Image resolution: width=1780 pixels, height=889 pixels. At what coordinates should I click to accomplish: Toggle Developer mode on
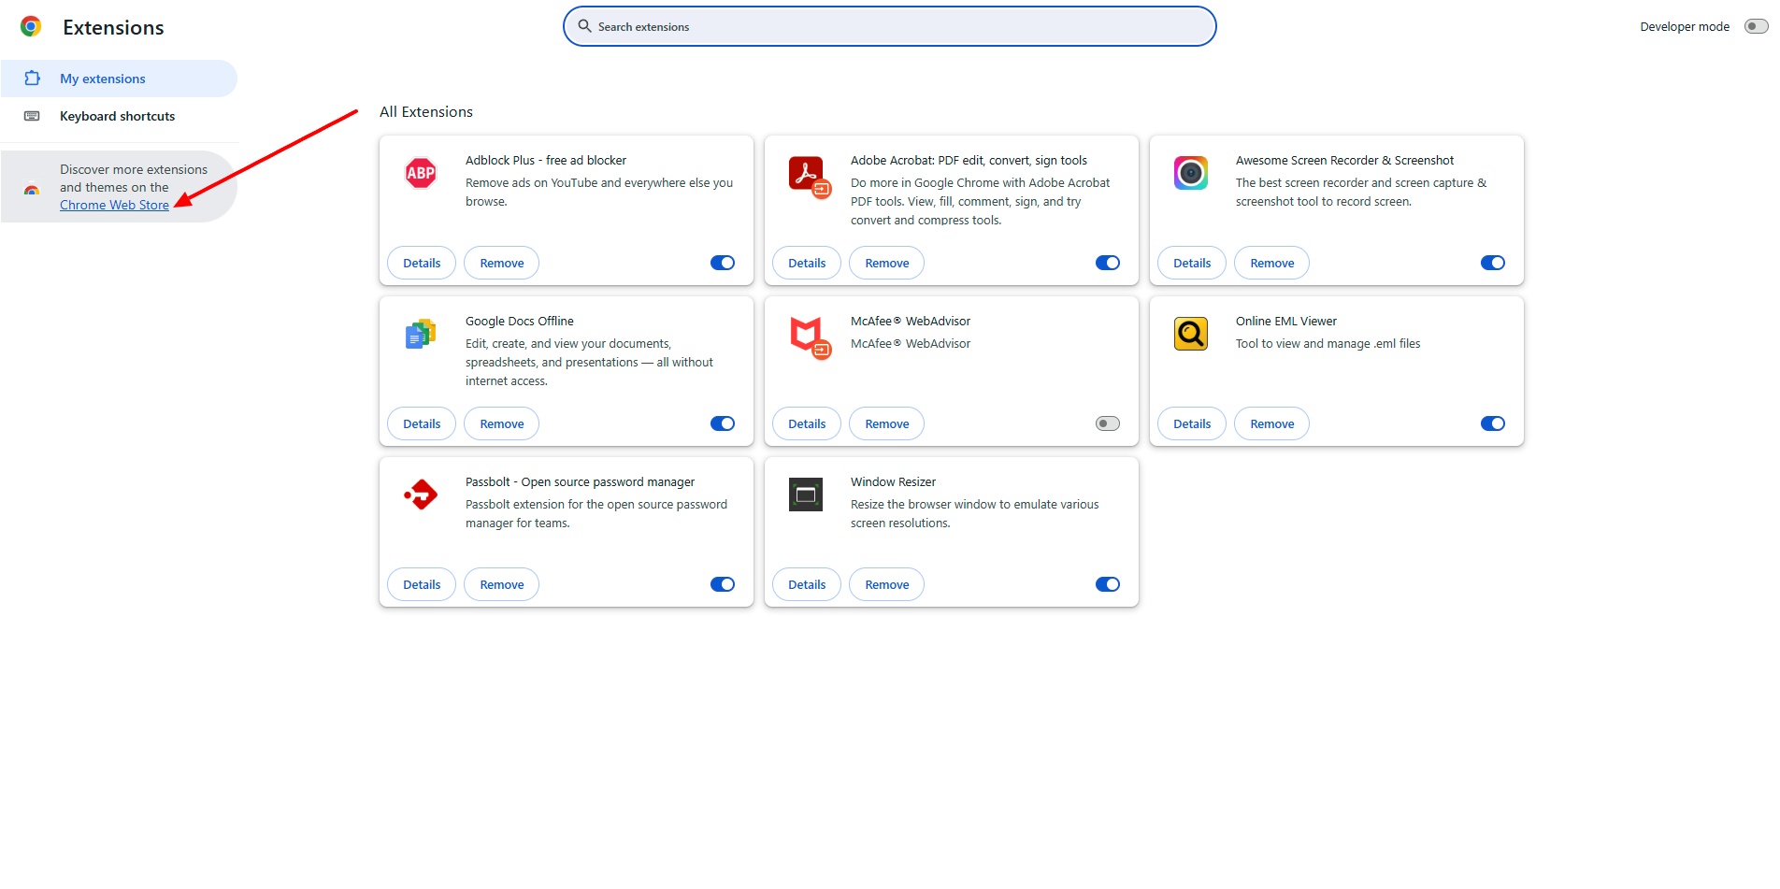[1755, 26]
